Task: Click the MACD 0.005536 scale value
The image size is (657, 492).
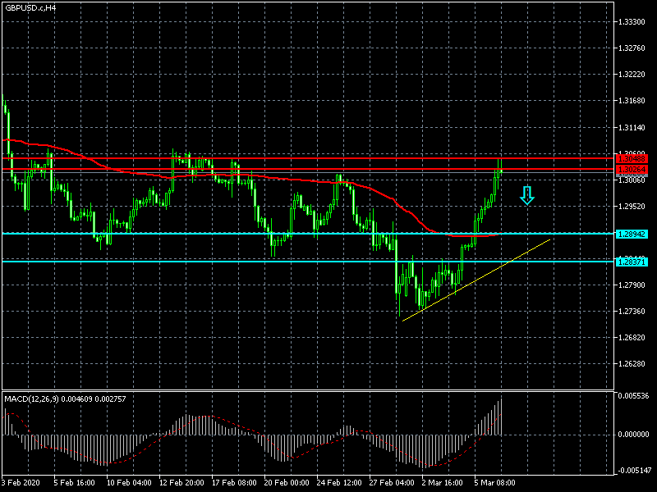Action: pos(635,396)
